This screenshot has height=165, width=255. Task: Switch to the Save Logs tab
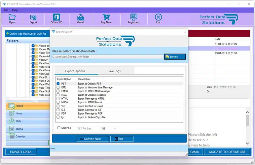point(114,71)
